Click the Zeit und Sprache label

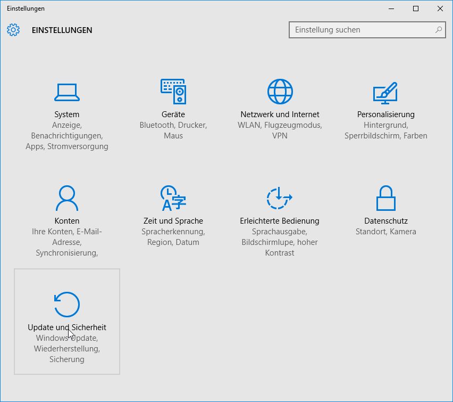(173, 221)
